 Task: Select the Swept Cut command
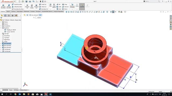[43, 5]
